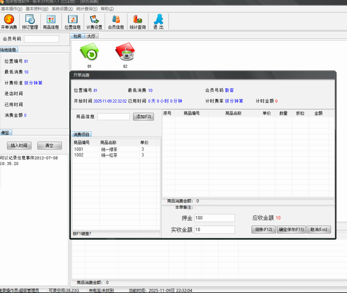This screenshot has width=347, height=293.
Task: Click the 取消(Esc) button
Action: 318,230
